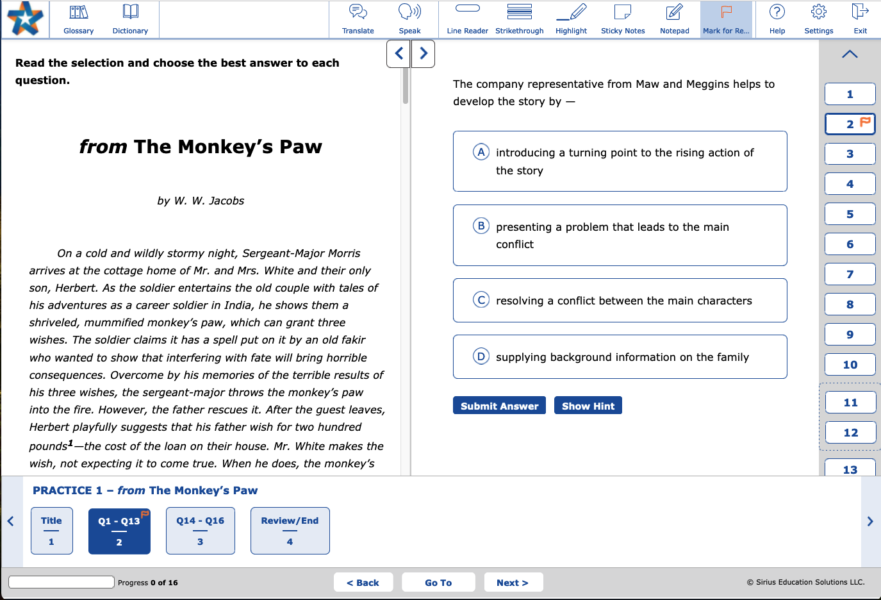The image size is (881, 600).
Task: Open Sticky Notes tool
Action: (623, 19)
